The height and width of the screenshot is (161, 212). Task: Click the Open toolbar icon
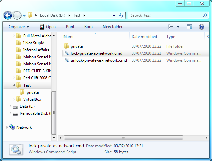pyautogui.click(x=42, y=27)
